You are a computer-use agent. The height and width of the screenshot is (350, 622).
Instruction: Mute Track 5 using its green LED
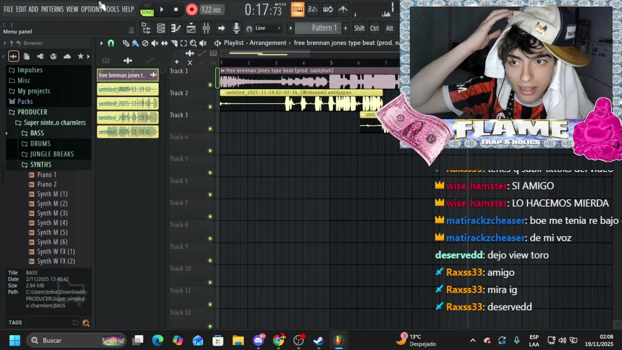tap(210, 173)
